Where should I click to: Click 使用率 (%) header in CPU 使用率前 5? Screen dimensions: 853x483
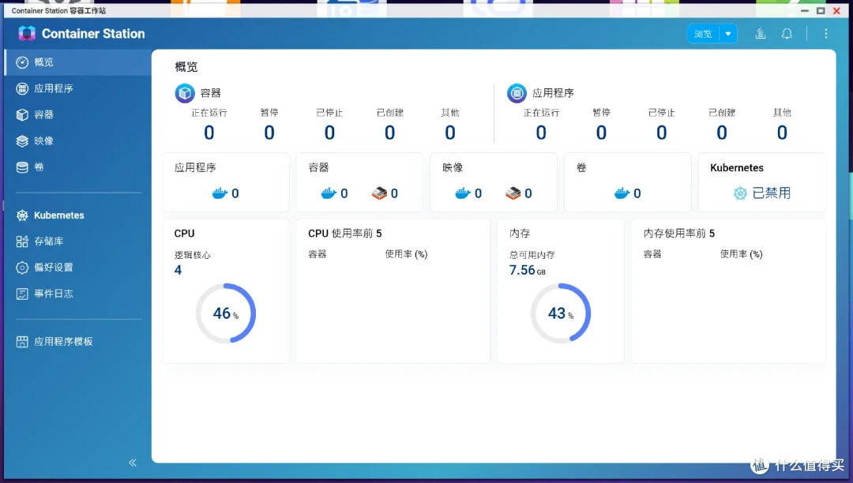[x=406, y=253]
